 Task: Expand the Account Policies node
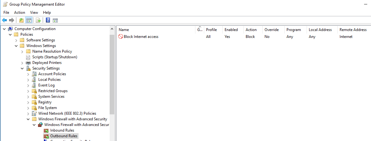(x=28, y=74)
